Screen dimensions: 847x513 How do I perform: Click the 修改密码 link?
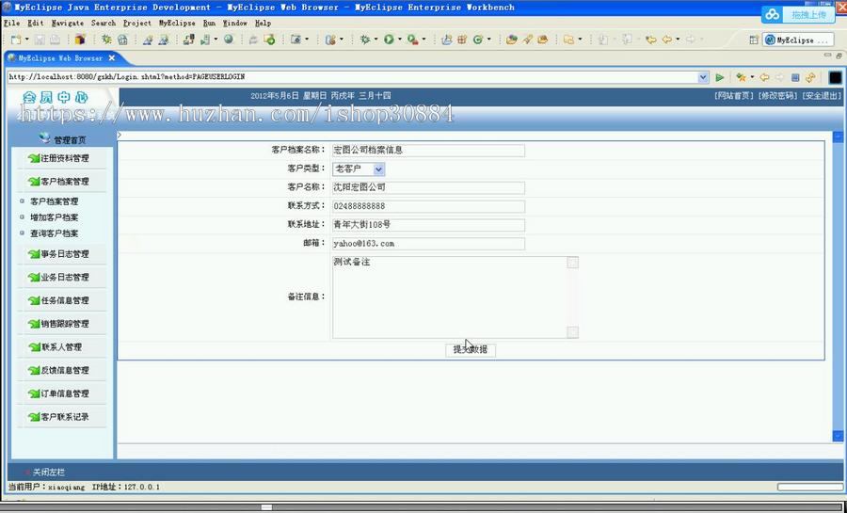(x=776, y=96)
